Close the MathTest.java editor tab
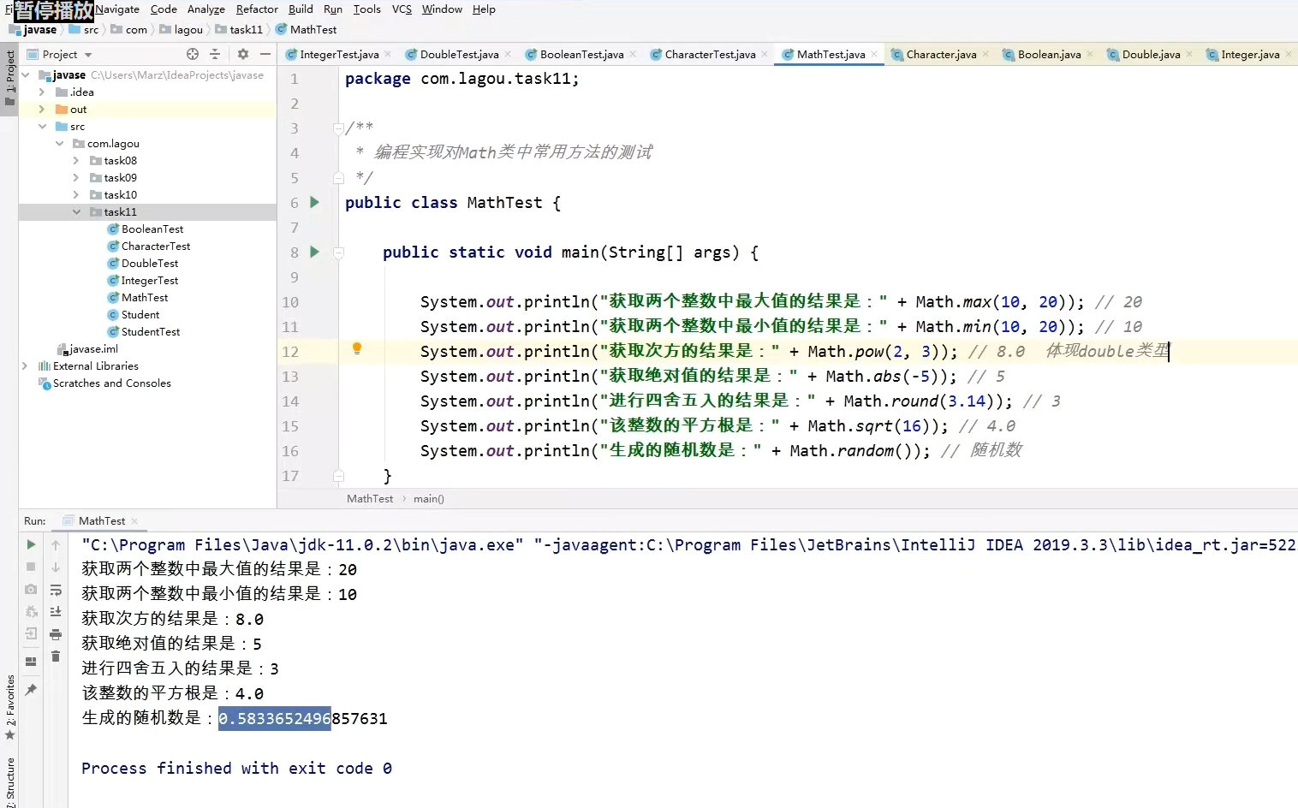The image size is (1298, 808). point(874,54)
